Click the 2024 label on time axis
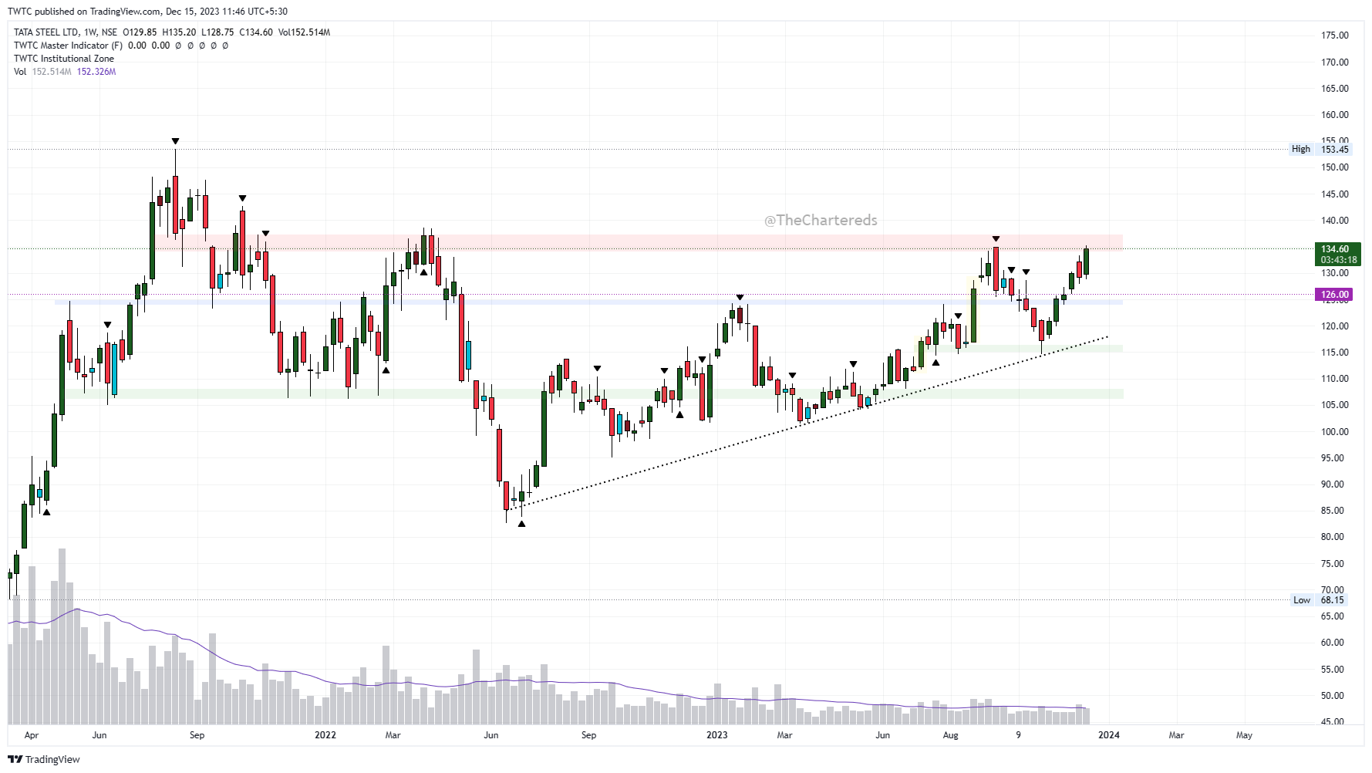1372x773 pixels. pos(1109,735)
